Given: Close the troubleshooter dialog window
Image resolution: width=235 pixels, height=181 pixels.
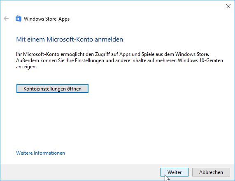Looking at the screenshot, I should (x=228, y=6).
